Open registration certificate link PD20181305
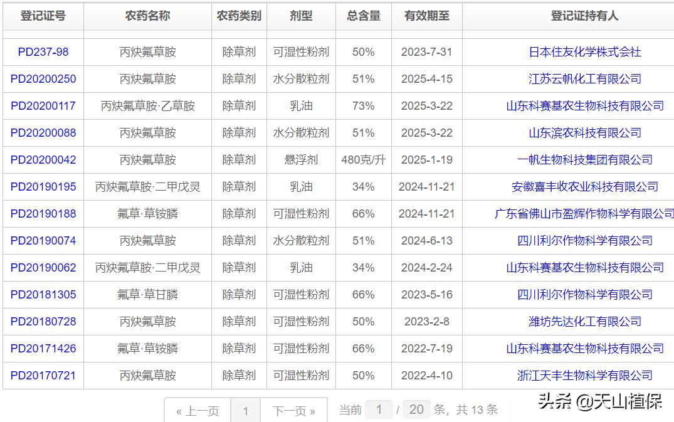This screenshot has width=674, height=422. click(41, 294)
